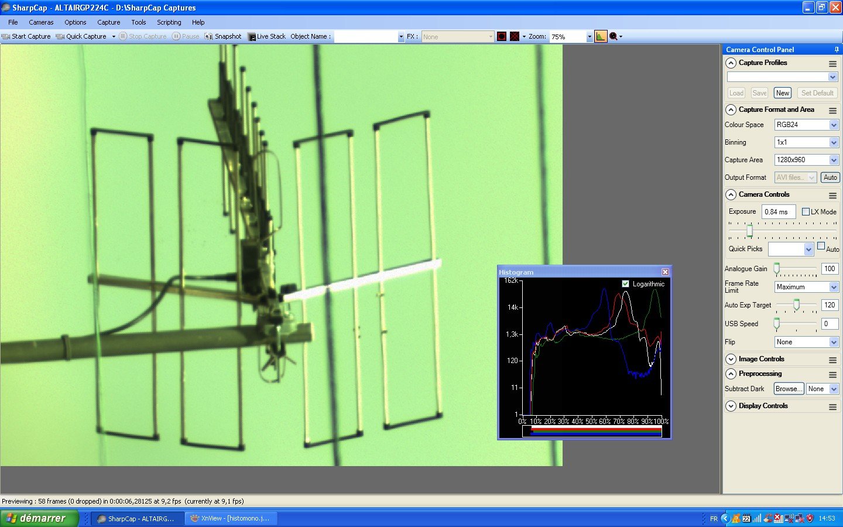Enable the exposure Auto checkbox
This screenshot has height=527, width=843.
click(x=821, y=246)
